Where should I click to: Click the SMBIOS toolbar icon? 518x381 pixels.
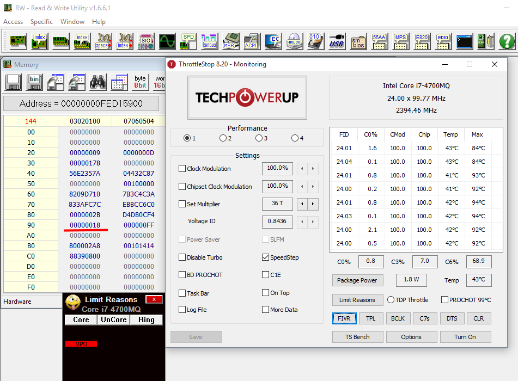(x=358, y=41)
